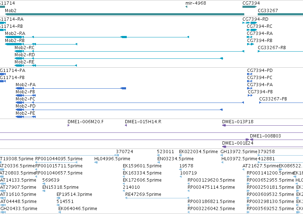This screenshot has height=214, width=303.
Task: Select the Mob2-RD transcript label
Action: point(25,55)
